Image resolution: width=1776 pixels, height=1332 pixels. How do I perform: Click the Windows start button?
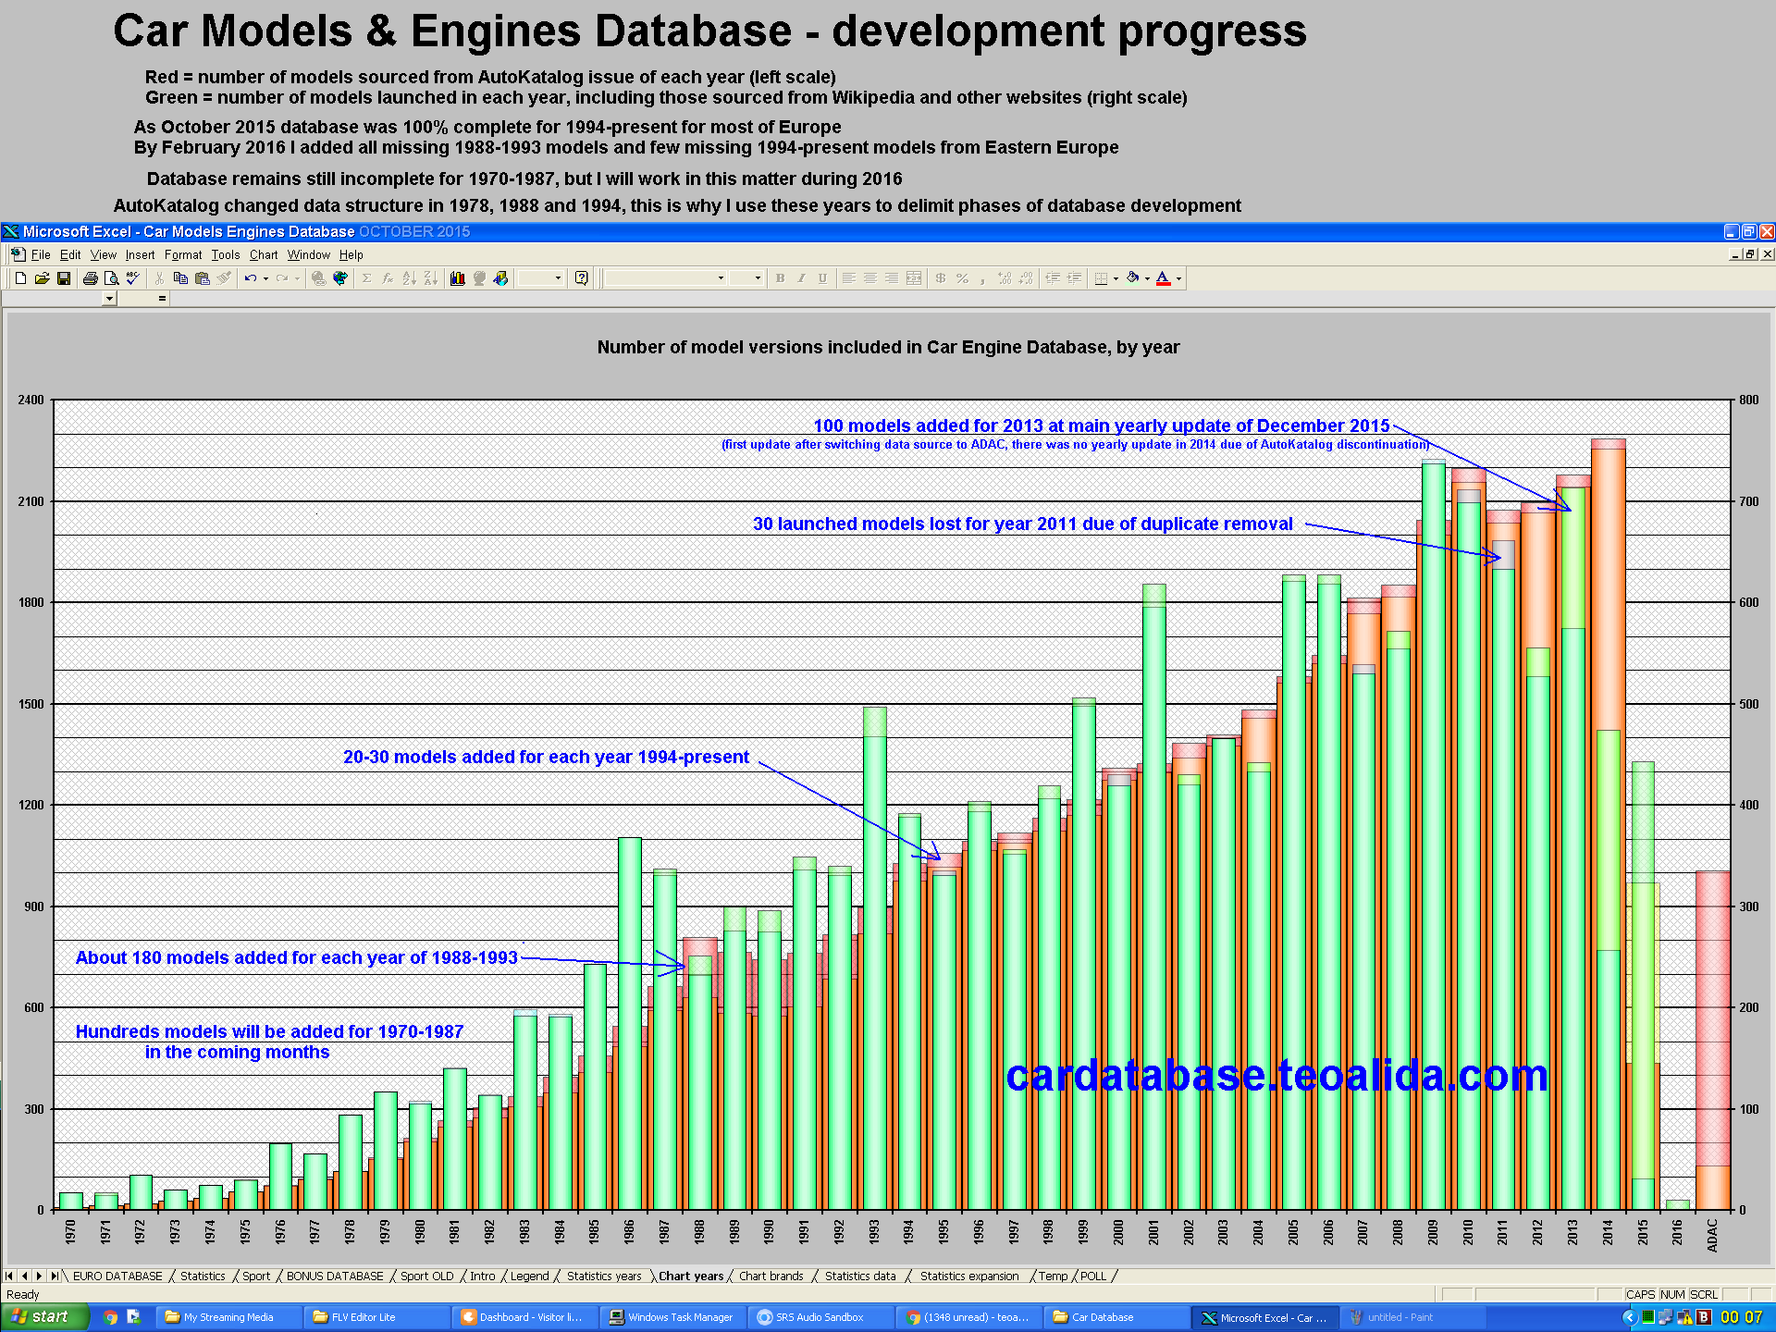[43, 1317]
